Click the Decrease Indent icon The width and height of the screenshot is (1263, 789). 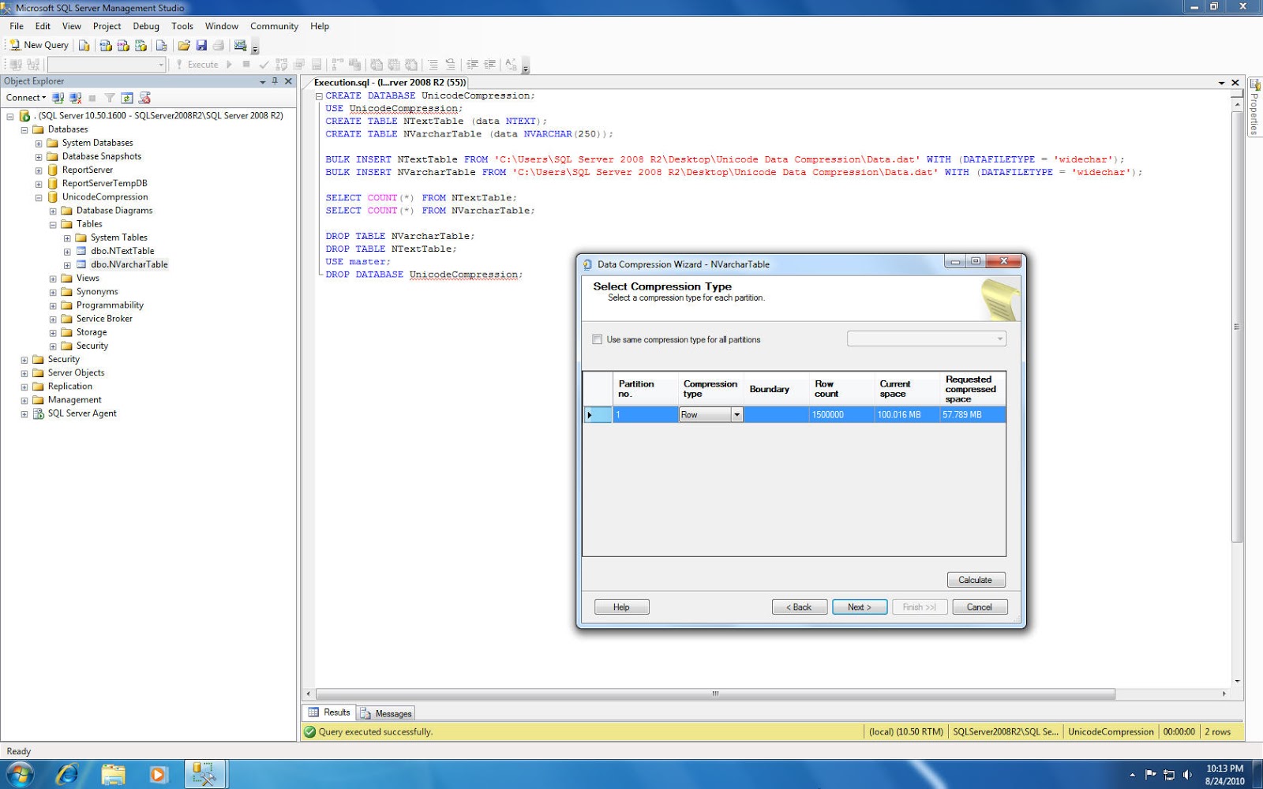pyautogui.click(x=473, y=65)
